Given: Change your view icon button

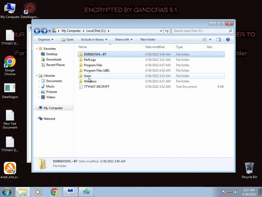Looking at the screenshot, I should click(x=205, y=40).
